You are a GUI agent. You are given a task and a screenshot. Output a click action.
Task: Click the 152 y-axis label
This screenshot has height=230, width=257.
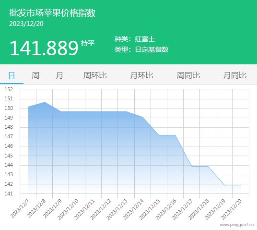[x=9, y=89]
